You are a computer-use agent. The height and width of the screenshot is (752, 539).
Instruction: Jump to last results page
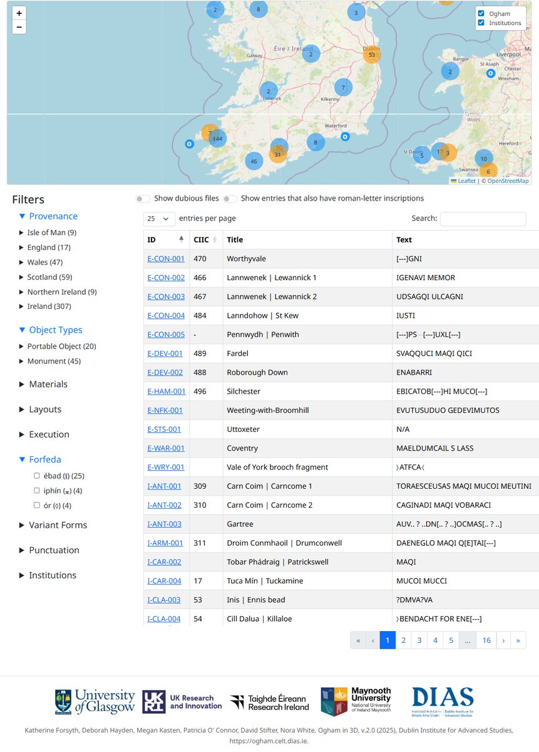(x=518, y=640)
